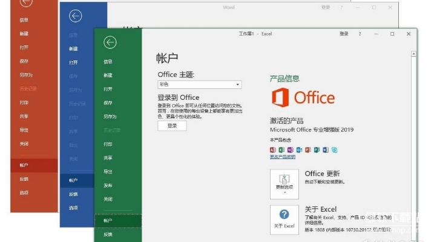Select 保存 in the PowerPoint sidebar
The image size is (431, 242).
(24, 61)
